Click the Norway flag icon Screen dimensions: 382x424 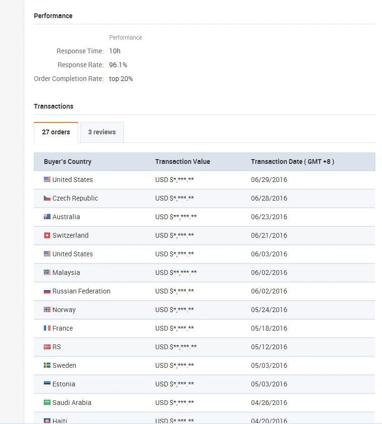point(47,310)
